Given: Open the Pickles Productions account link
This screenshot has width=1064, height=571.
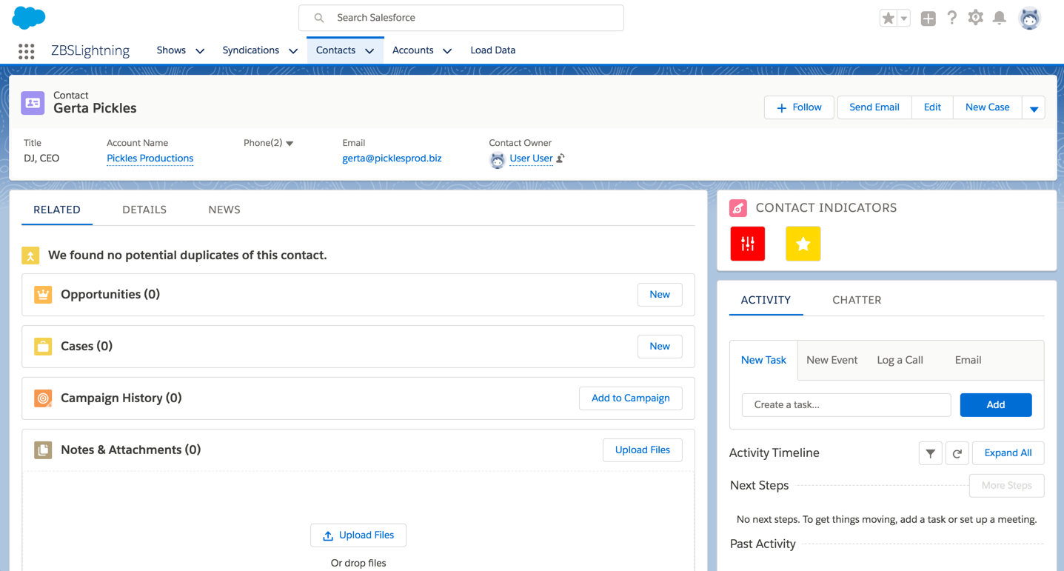Looking at the screenshot, I should coord(150,158).
